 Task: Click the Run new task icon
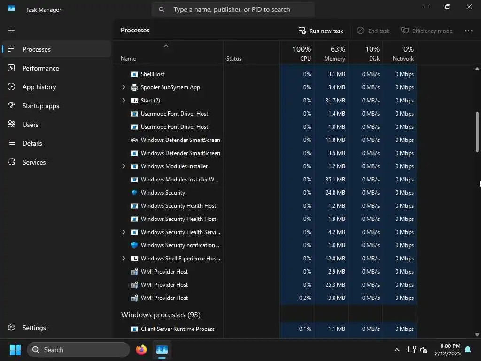tap(302, 31)
